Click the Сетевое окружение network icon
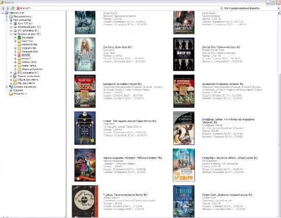The height and width of the screenshot is (218, 281). pos(11,87)
